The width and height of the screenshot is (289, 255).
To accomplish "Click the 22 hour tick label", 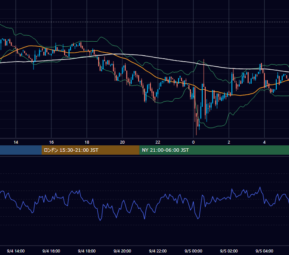I will coord(158,142).
